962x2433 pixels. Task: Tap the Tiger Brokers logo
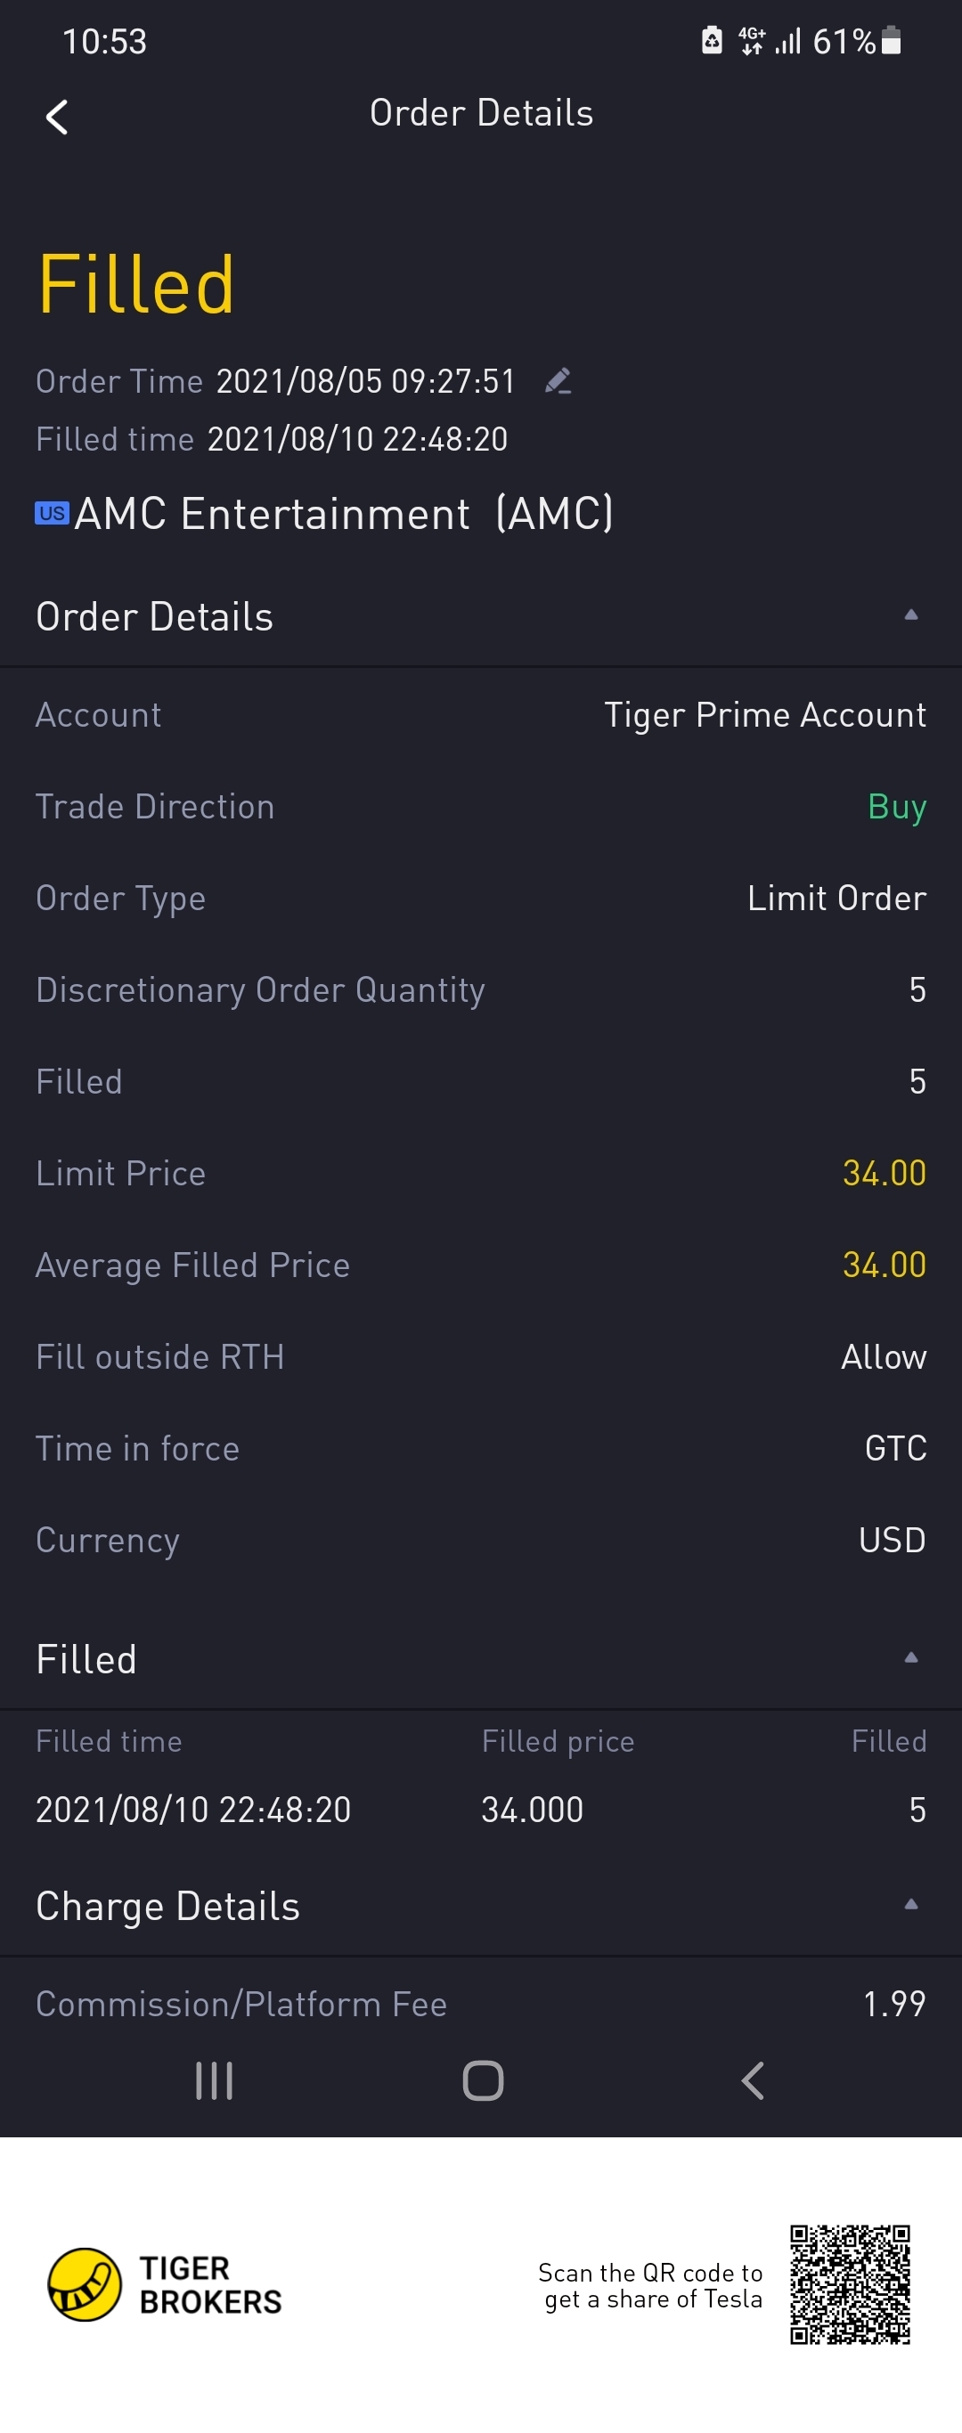(166, 2283)
